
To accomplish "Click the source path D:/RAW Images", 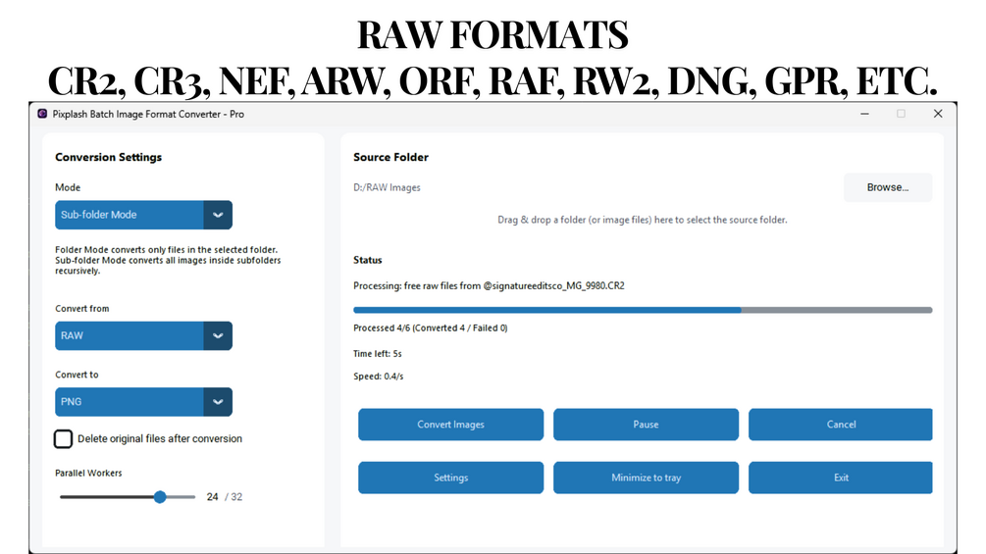I will [387, 187].
